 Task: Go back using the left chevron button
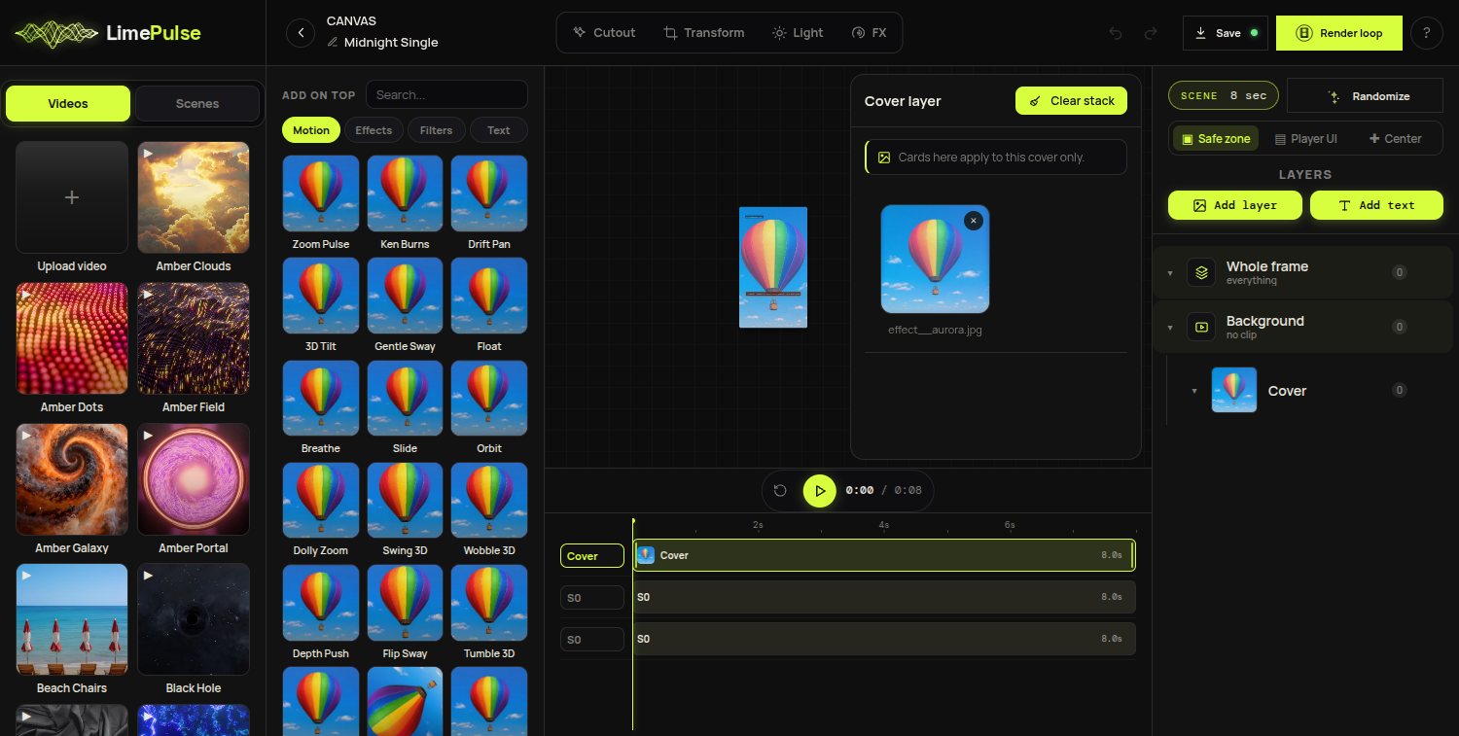[x=301, y=33]
